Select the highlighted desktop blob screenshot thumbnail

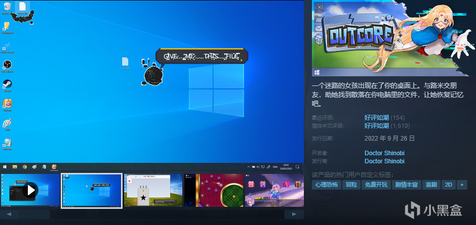coord(92,191)
